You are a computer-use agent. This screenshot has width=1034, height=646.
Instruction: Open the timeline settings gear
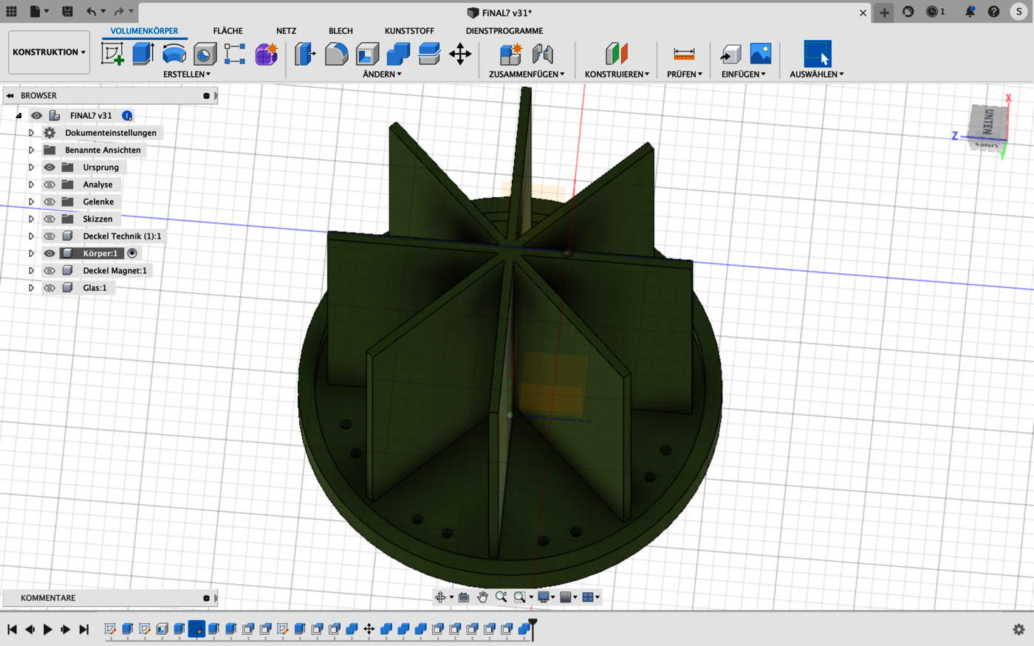coord(1018,630)
